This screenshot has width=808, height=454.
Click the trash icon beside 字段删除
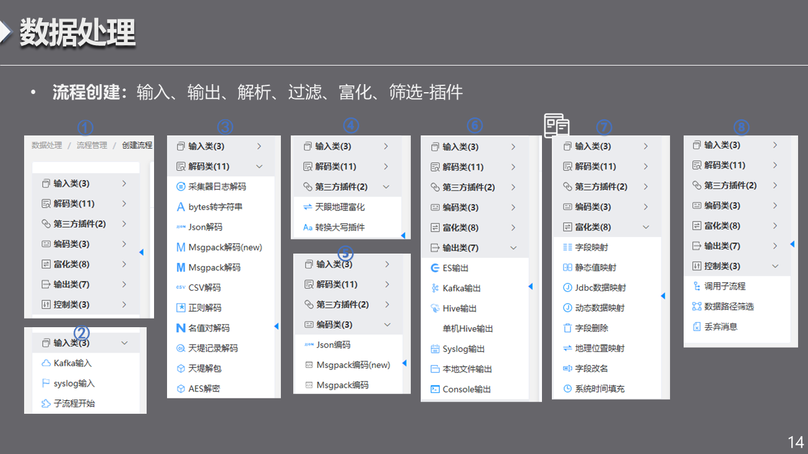pos(567,328)
